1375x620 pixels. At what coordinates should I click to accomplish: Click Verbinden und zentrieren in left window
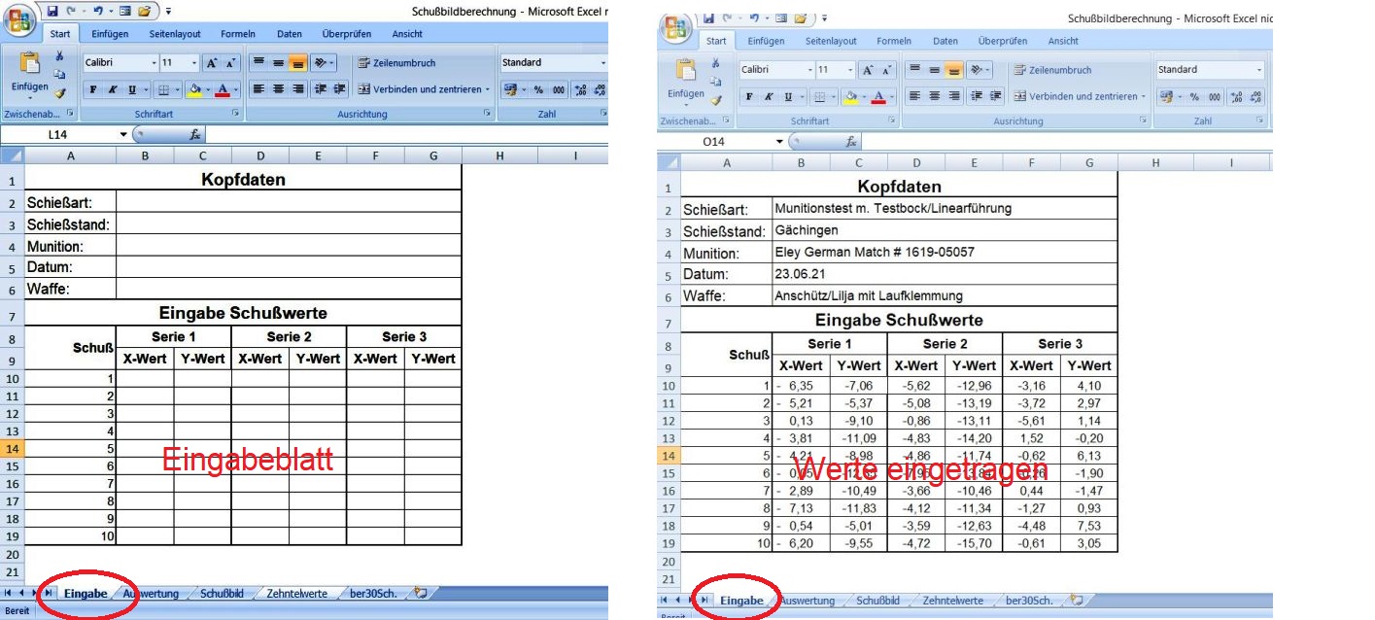[x=421, y=89]
